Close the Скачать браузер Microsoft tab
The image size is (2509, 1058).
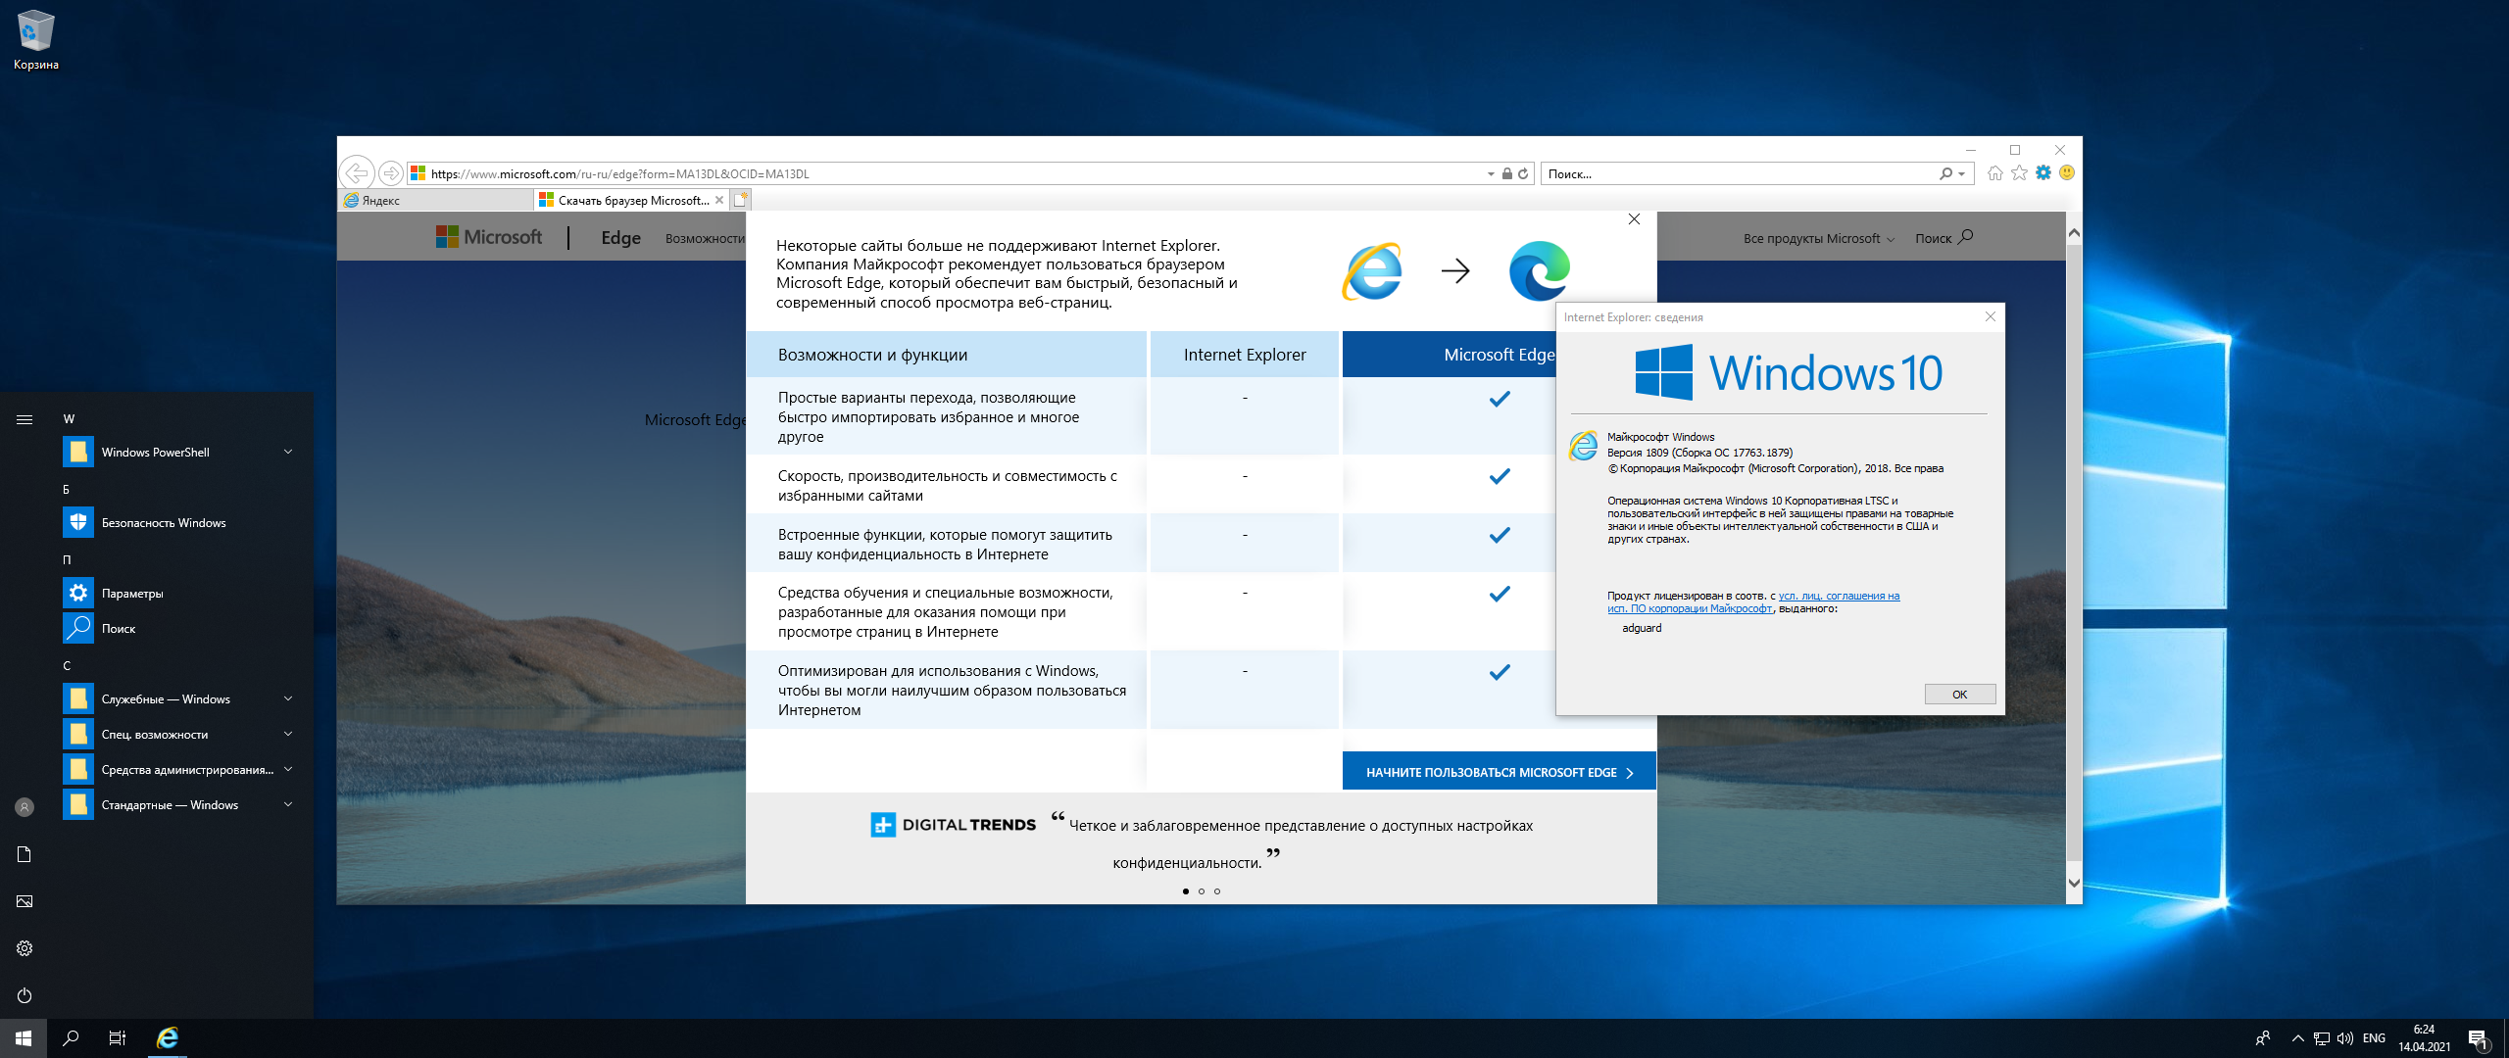coord(719,200)
